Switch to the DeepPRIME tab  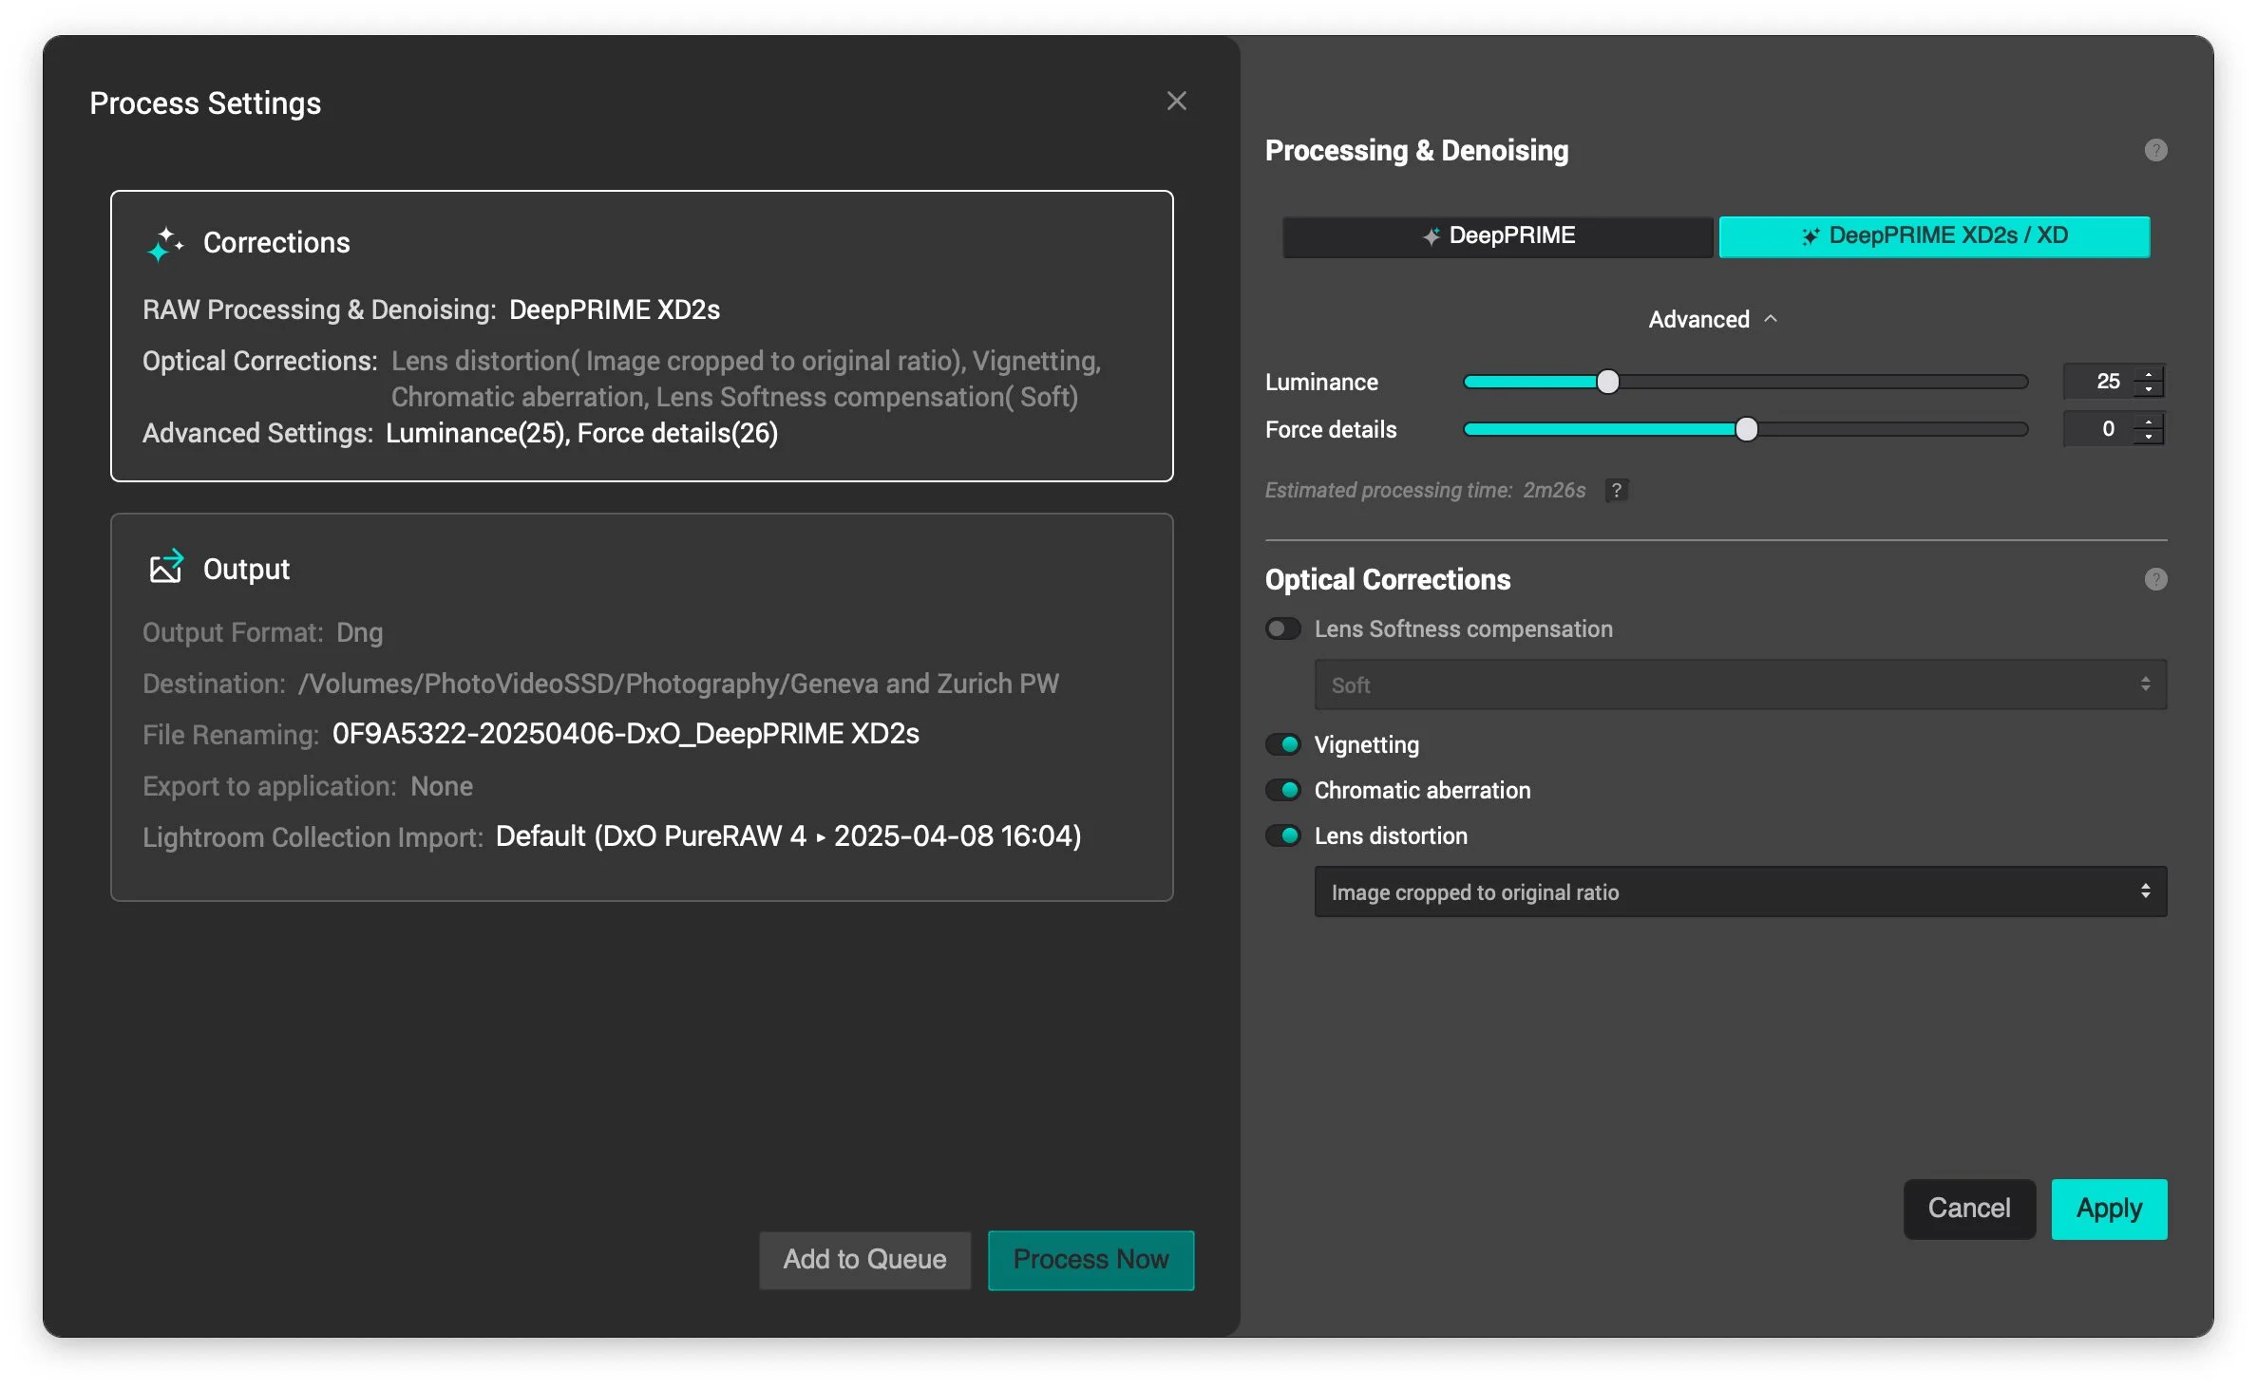coord(1497,236)
